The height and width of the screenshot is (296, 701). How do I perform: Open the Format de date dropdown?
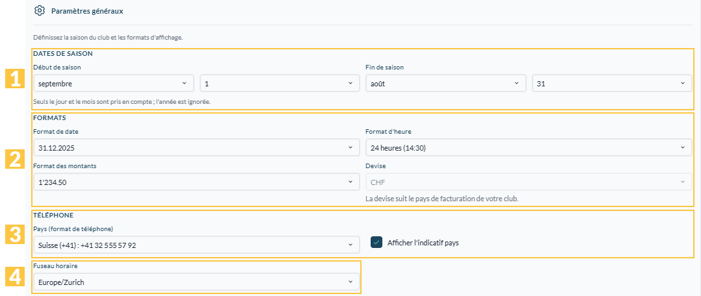tap(196, 147)
